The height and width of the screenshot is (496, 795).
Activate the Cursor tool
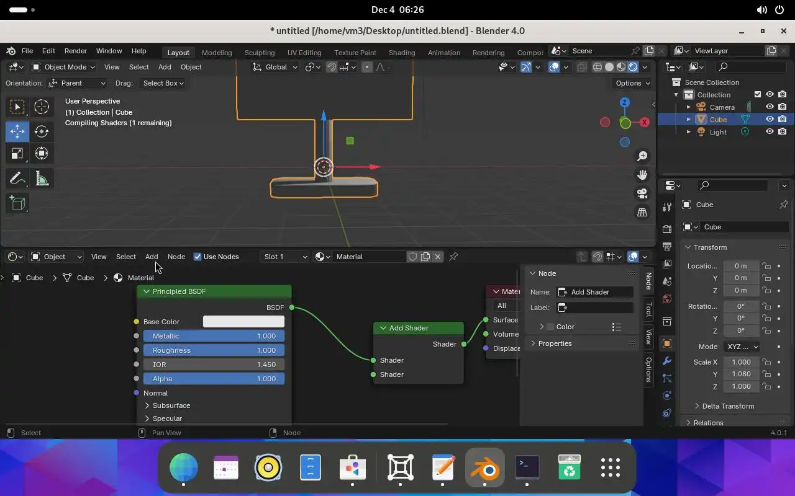(x=42, y=107)
